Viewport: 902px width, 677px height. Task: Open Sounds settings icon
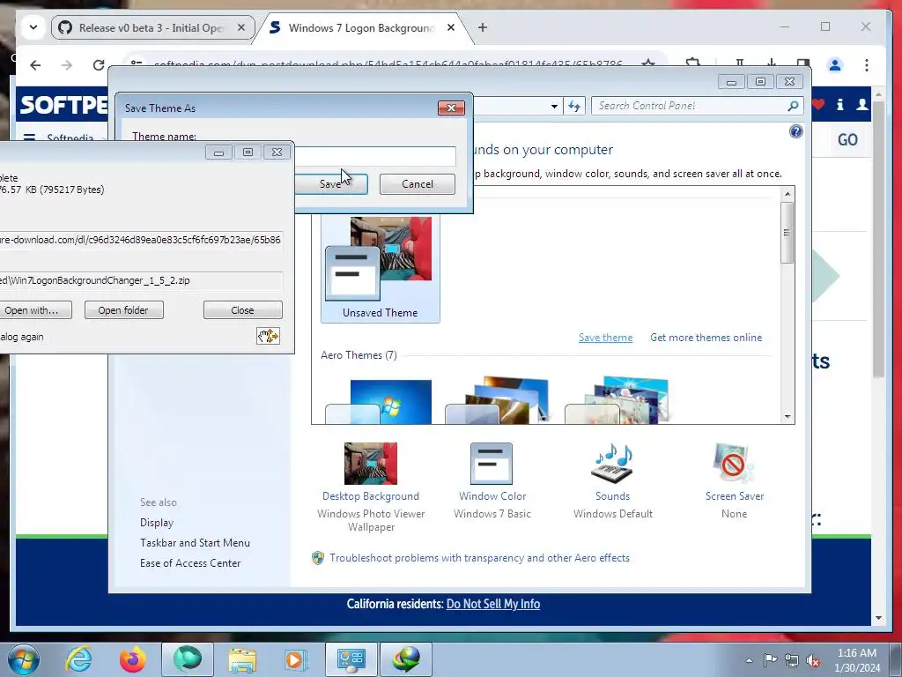pyautogui.click(x=612, y=464)
